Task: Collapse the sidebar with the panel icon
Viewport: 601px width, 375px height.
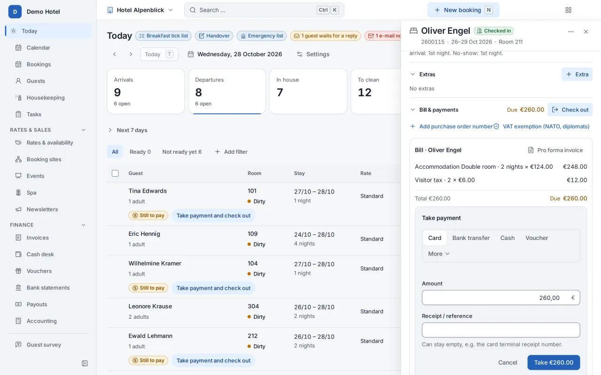Action: click(85, 363)
